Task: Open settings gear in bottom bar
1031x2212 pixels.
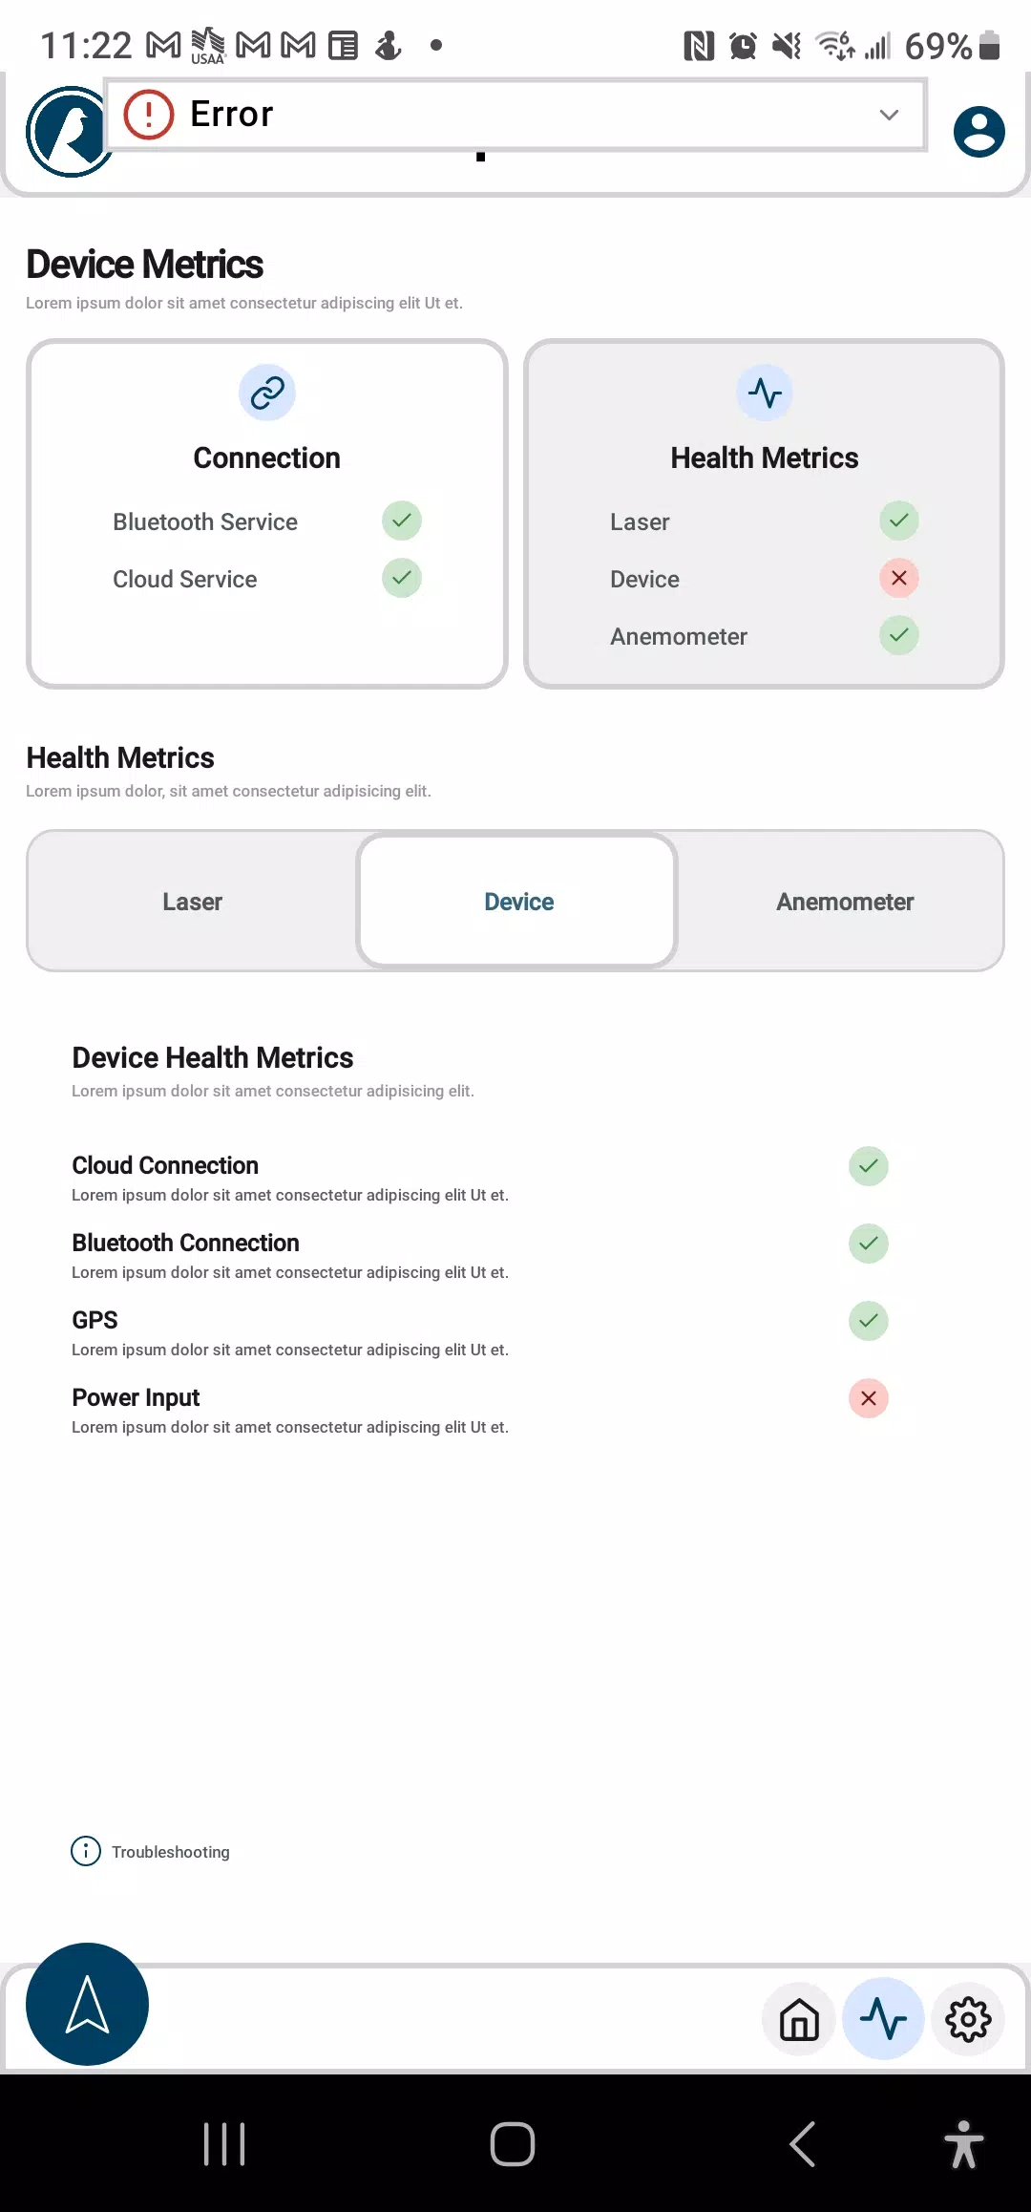Action: (968, 2019)
